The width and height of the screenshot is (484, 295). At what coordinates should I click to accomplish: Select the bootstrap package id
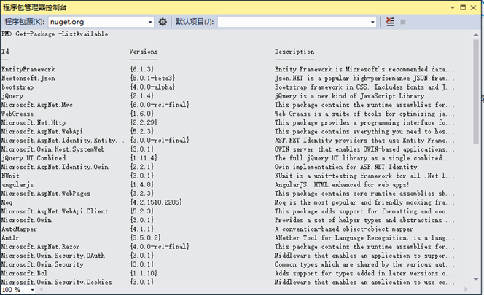pos(17,87)
